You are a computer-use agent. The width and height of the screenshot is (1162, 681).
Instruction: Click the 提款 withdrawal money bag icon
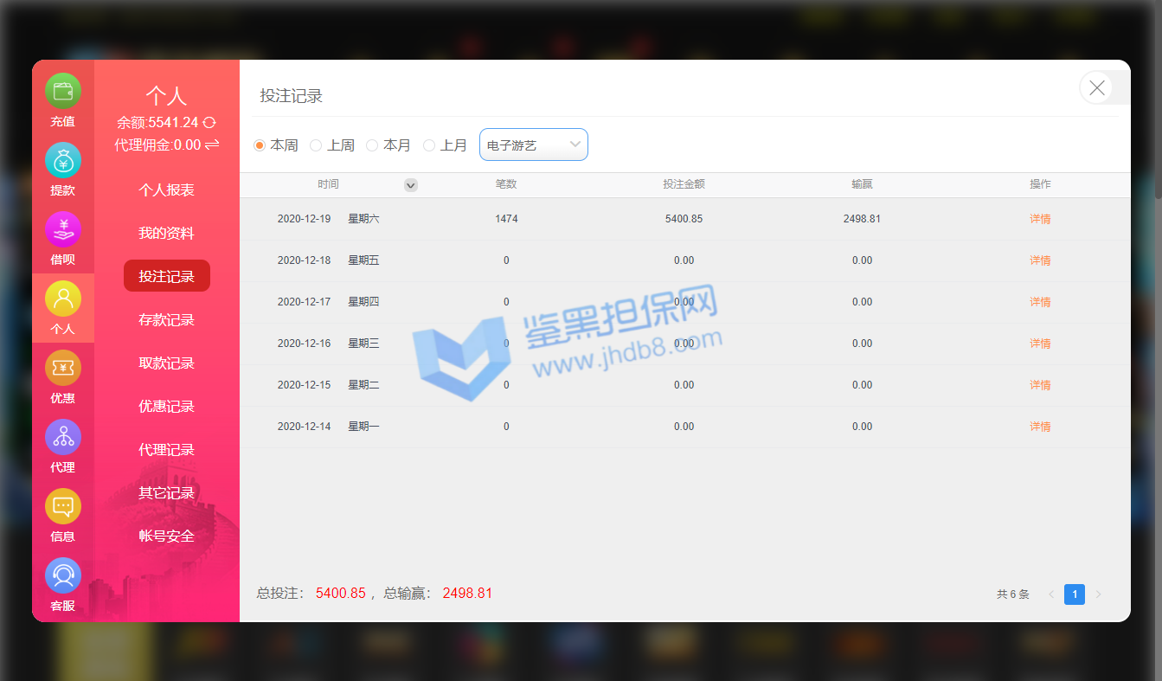(x=62, y=161)
